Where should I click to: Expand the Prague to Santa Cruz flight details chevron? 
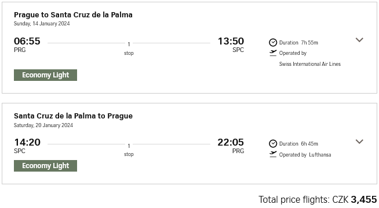coord(359,40)
